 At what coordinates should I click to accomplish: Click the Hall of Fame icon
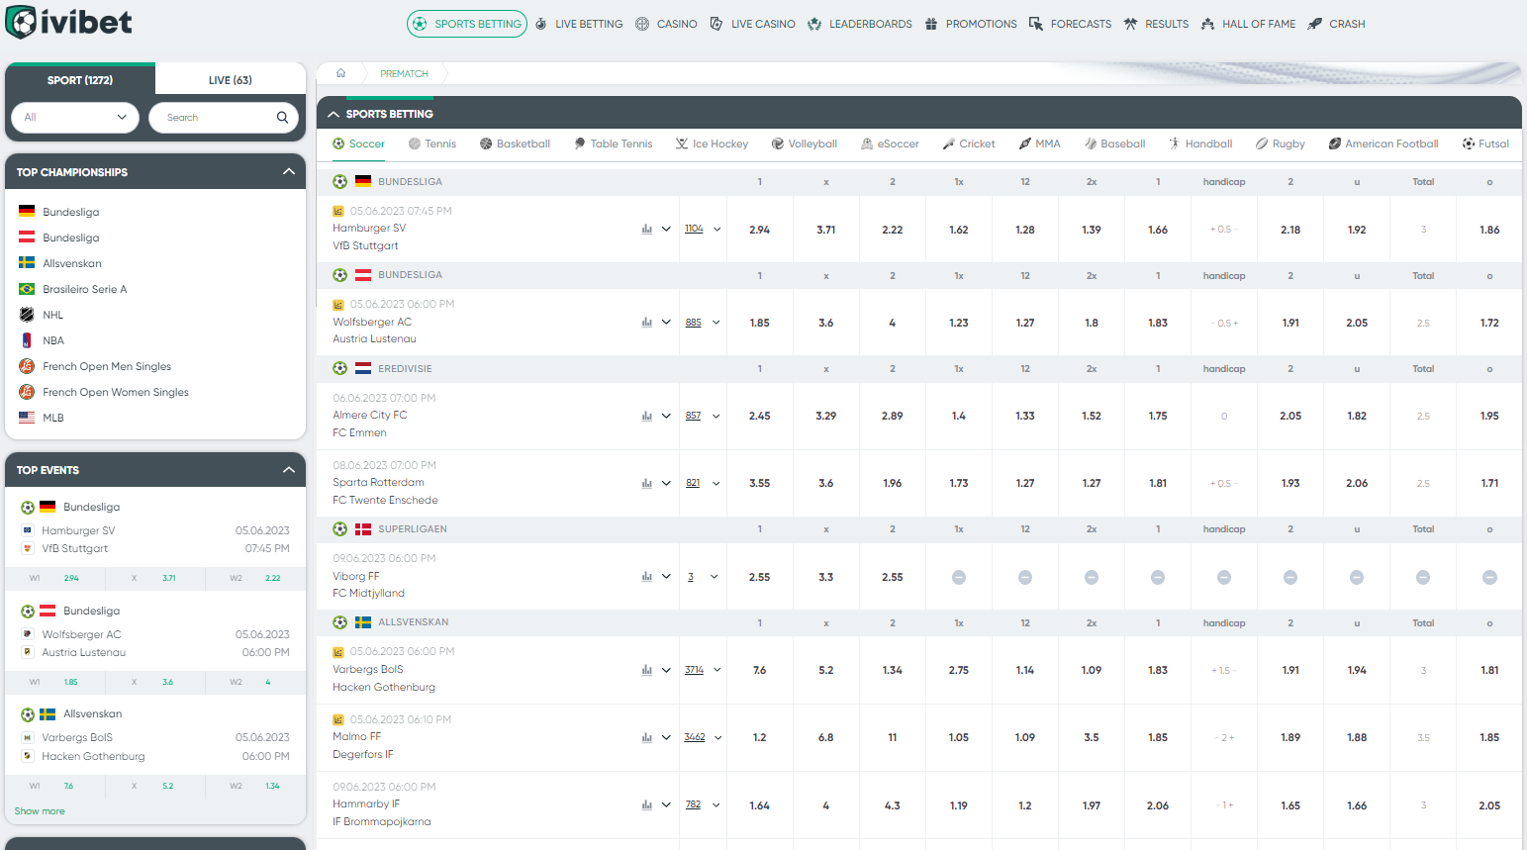pos(1207,24)
